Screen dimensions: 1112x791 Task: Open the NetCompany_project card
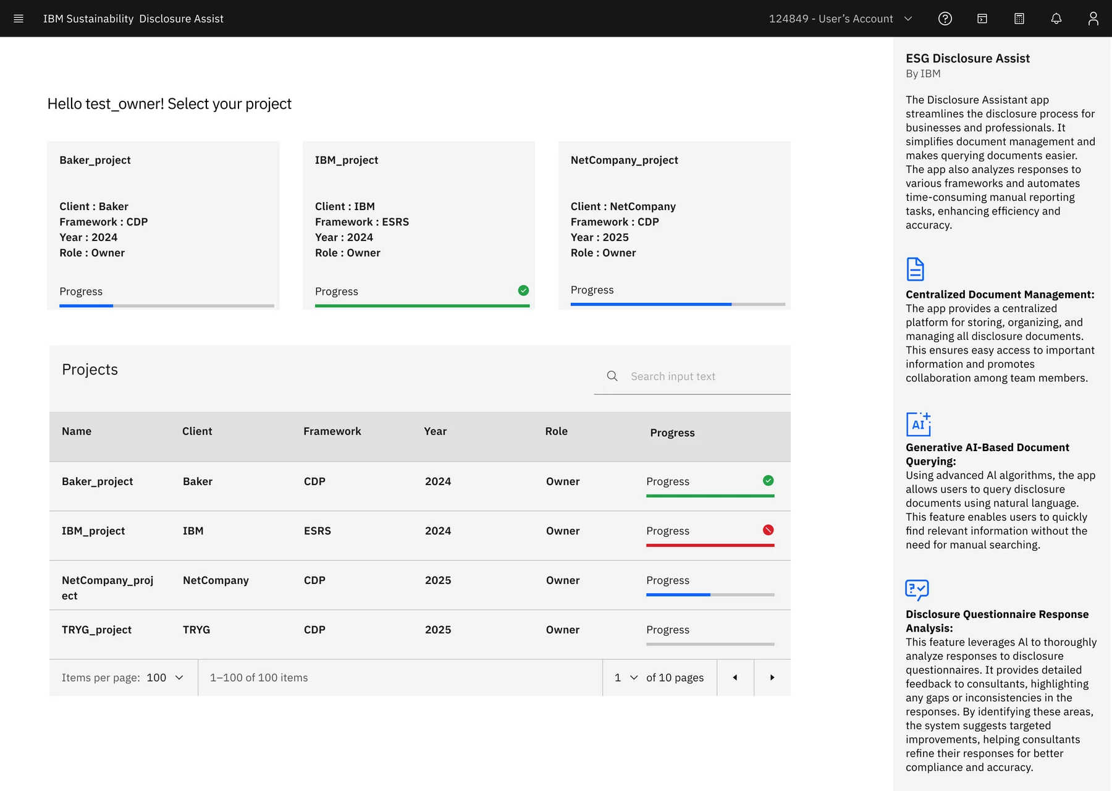[675, 226]
